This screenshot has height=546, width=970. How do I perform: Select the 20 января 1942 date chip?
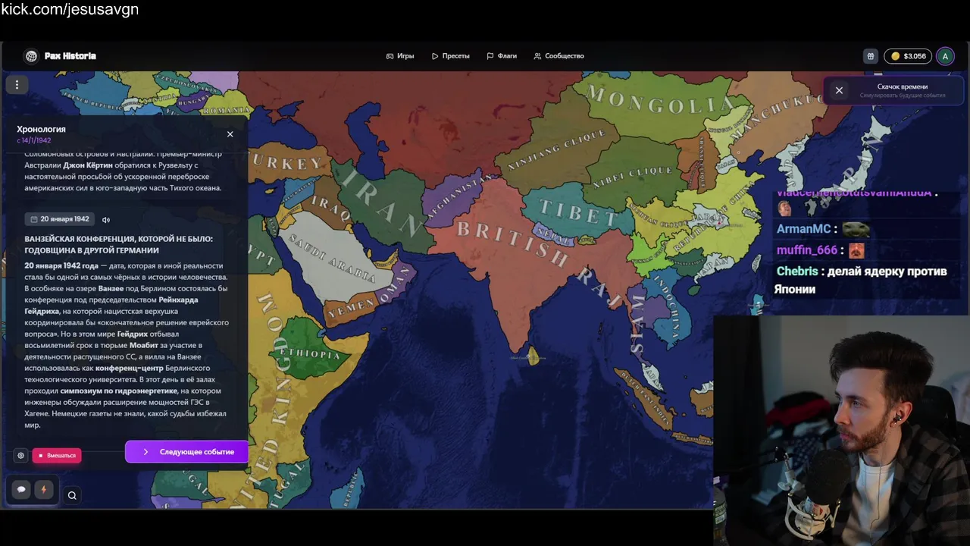point(59,219)
